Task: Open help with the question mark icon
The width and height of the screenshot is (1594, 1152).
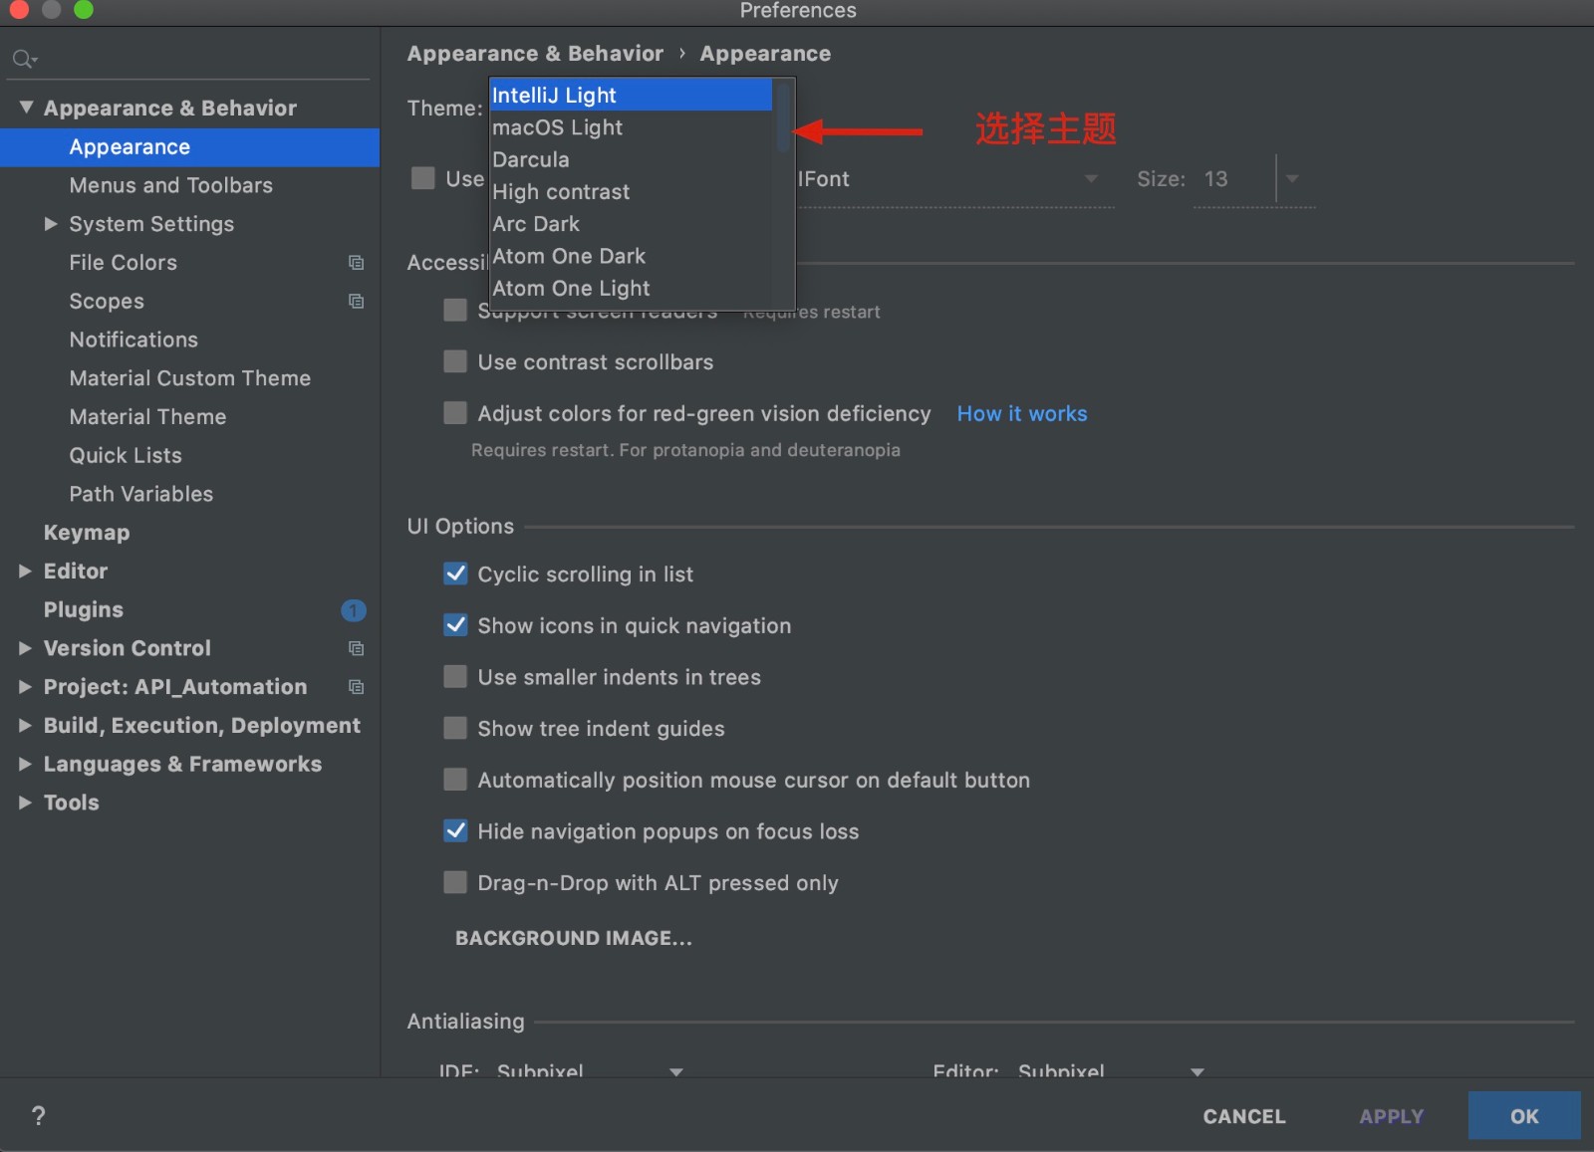Action: pyautogui.click(x=38, y=1116)
